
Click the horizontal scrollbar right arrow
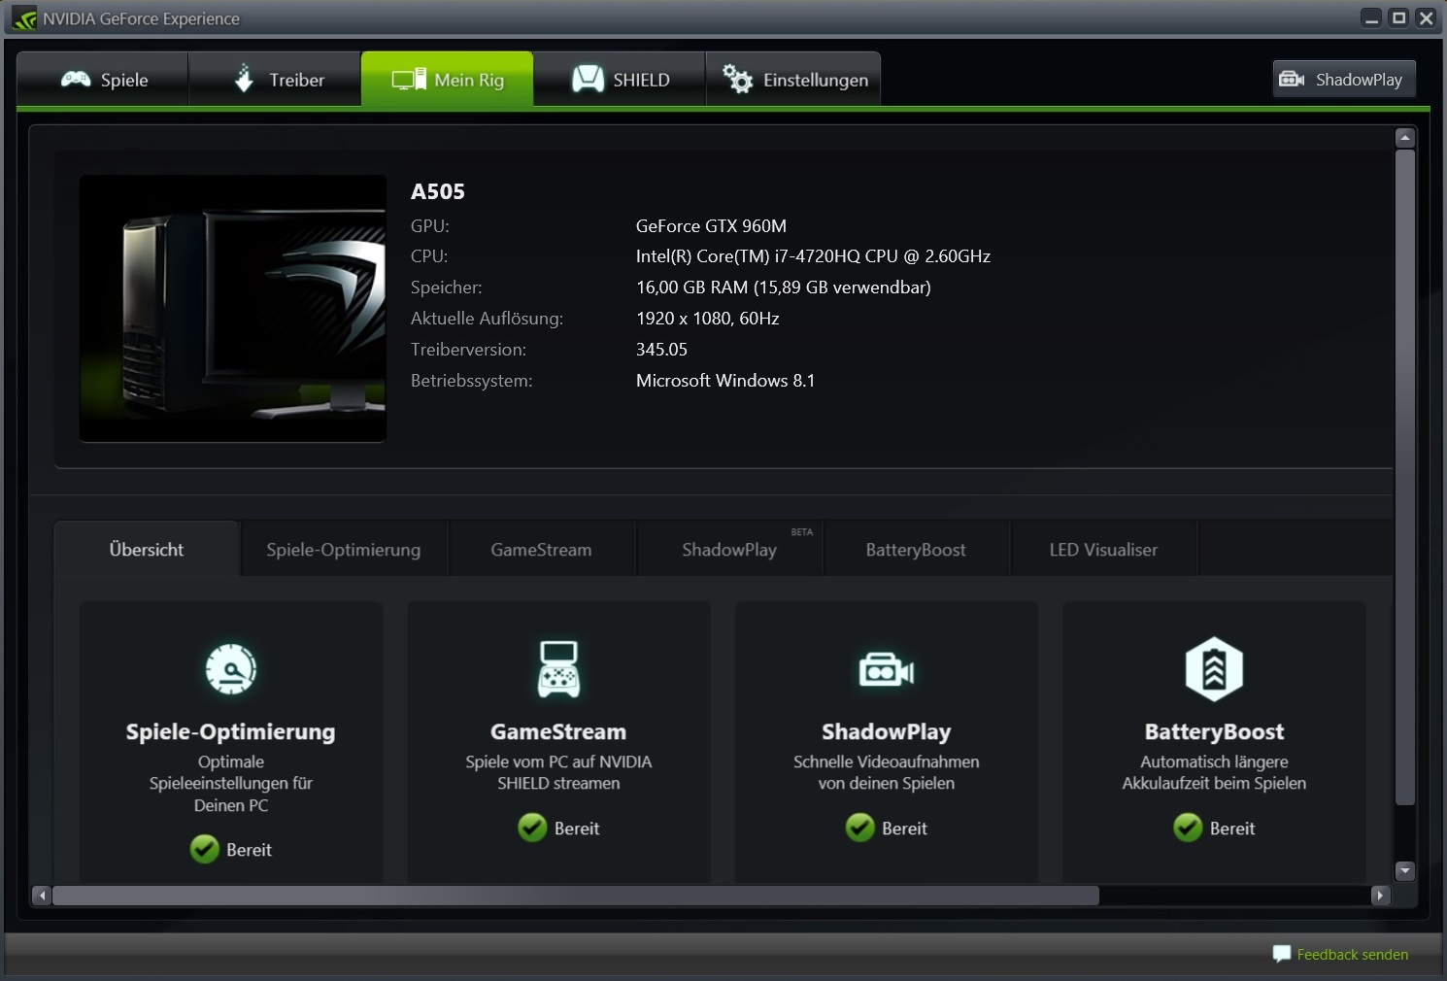[x=1380, y=896]
